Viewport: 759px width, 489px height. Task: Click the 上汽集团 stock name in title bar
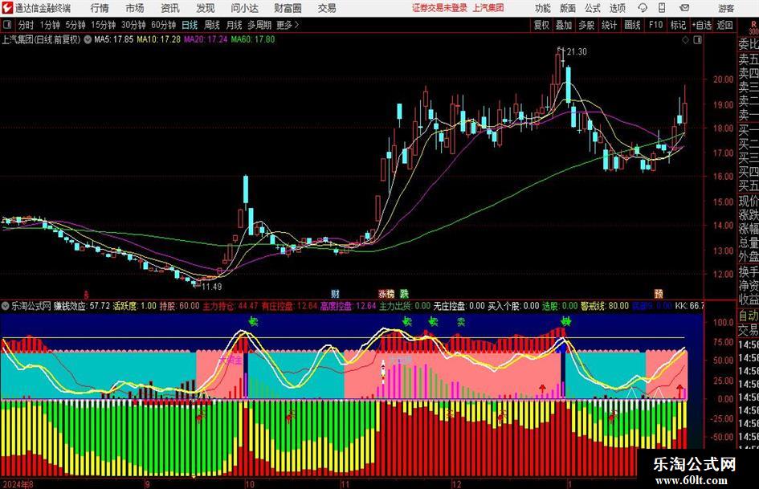[x=488, y=8]
